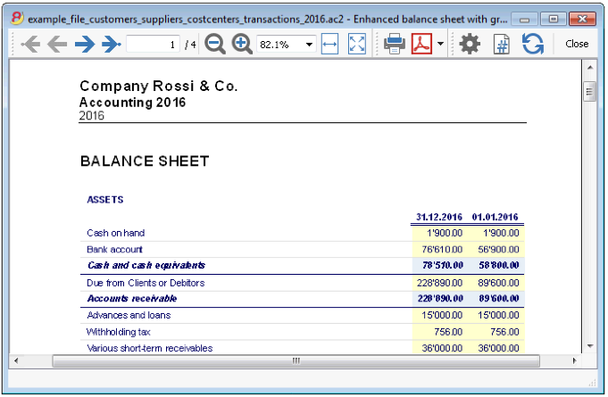The width and height of the screenshot is (608, 397).
Task: Click the 31.12.2016 column header
Action: click(439, 217)
